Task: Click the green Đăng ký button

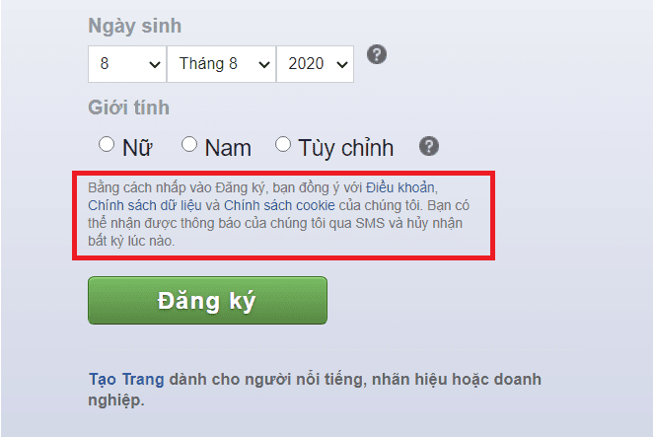Action: click(207, 300)
